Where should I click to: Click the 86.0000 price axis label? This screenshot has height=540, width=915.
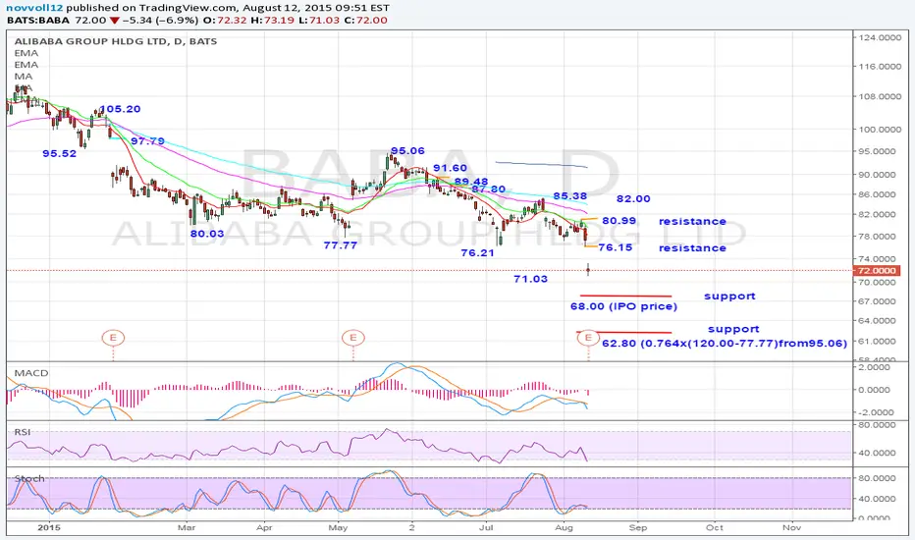tap(877, 194)
